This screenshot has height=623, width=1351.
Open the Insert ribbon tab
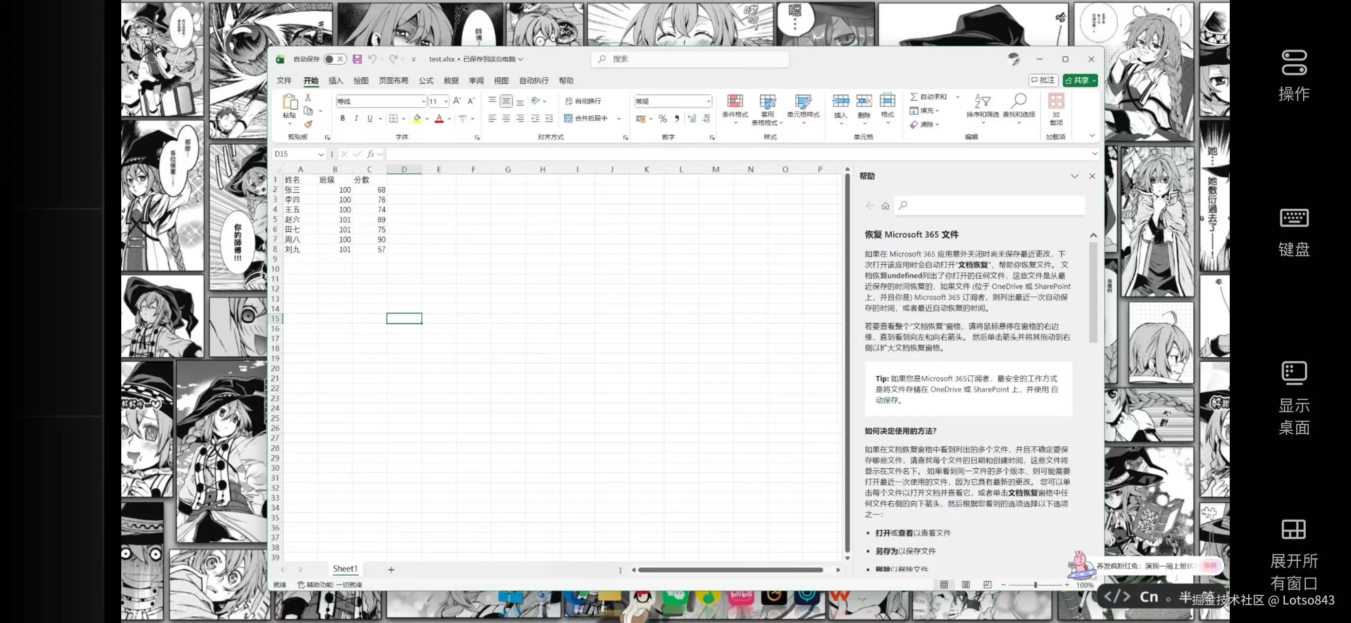tap(335, 81)
